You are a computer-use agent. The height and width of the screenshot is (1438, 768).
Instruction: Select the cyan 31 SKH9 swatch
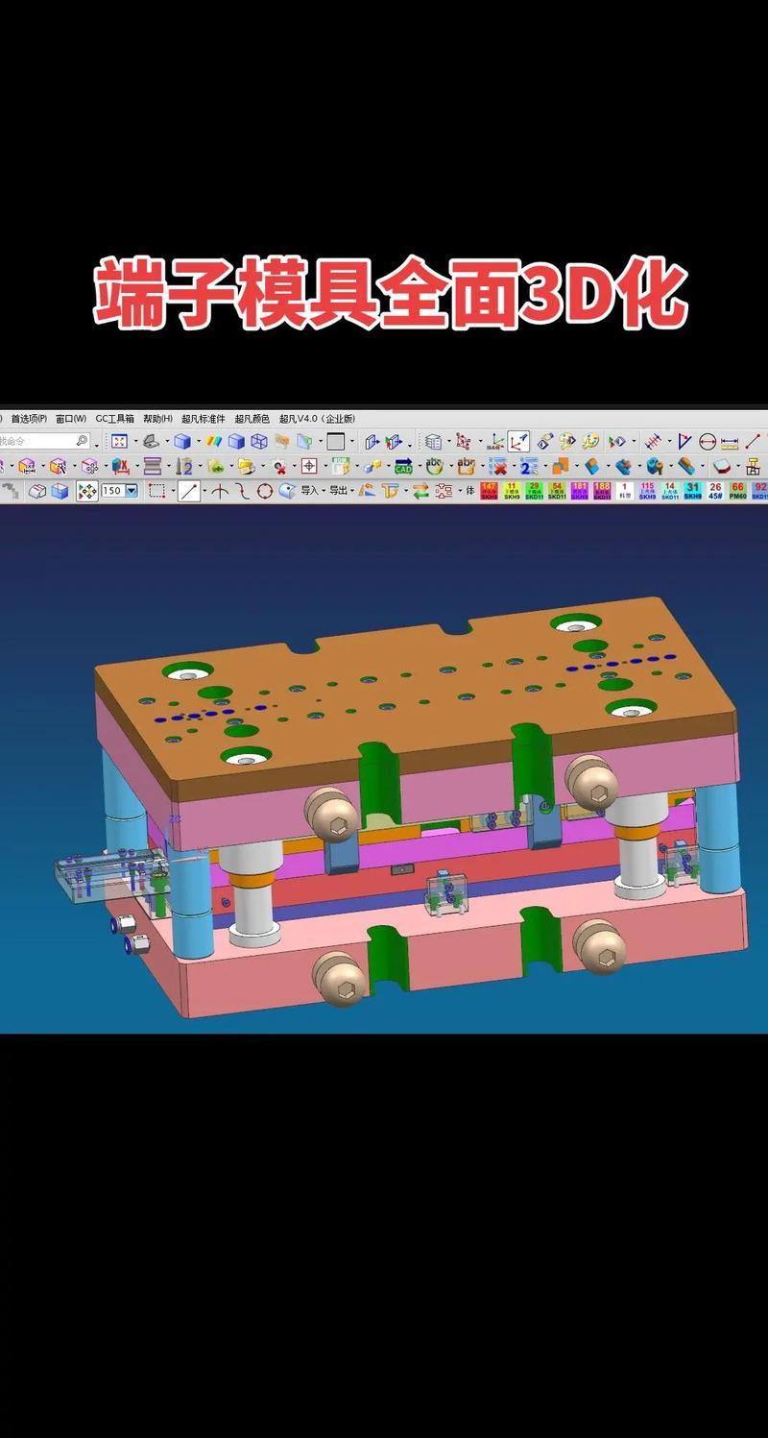693,491
